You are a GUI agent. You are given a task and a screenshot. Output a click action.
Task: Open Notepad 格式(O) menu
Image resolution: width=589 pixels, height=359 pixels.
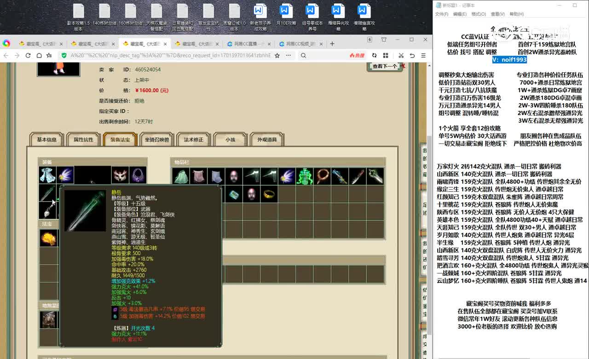point(479,14)
